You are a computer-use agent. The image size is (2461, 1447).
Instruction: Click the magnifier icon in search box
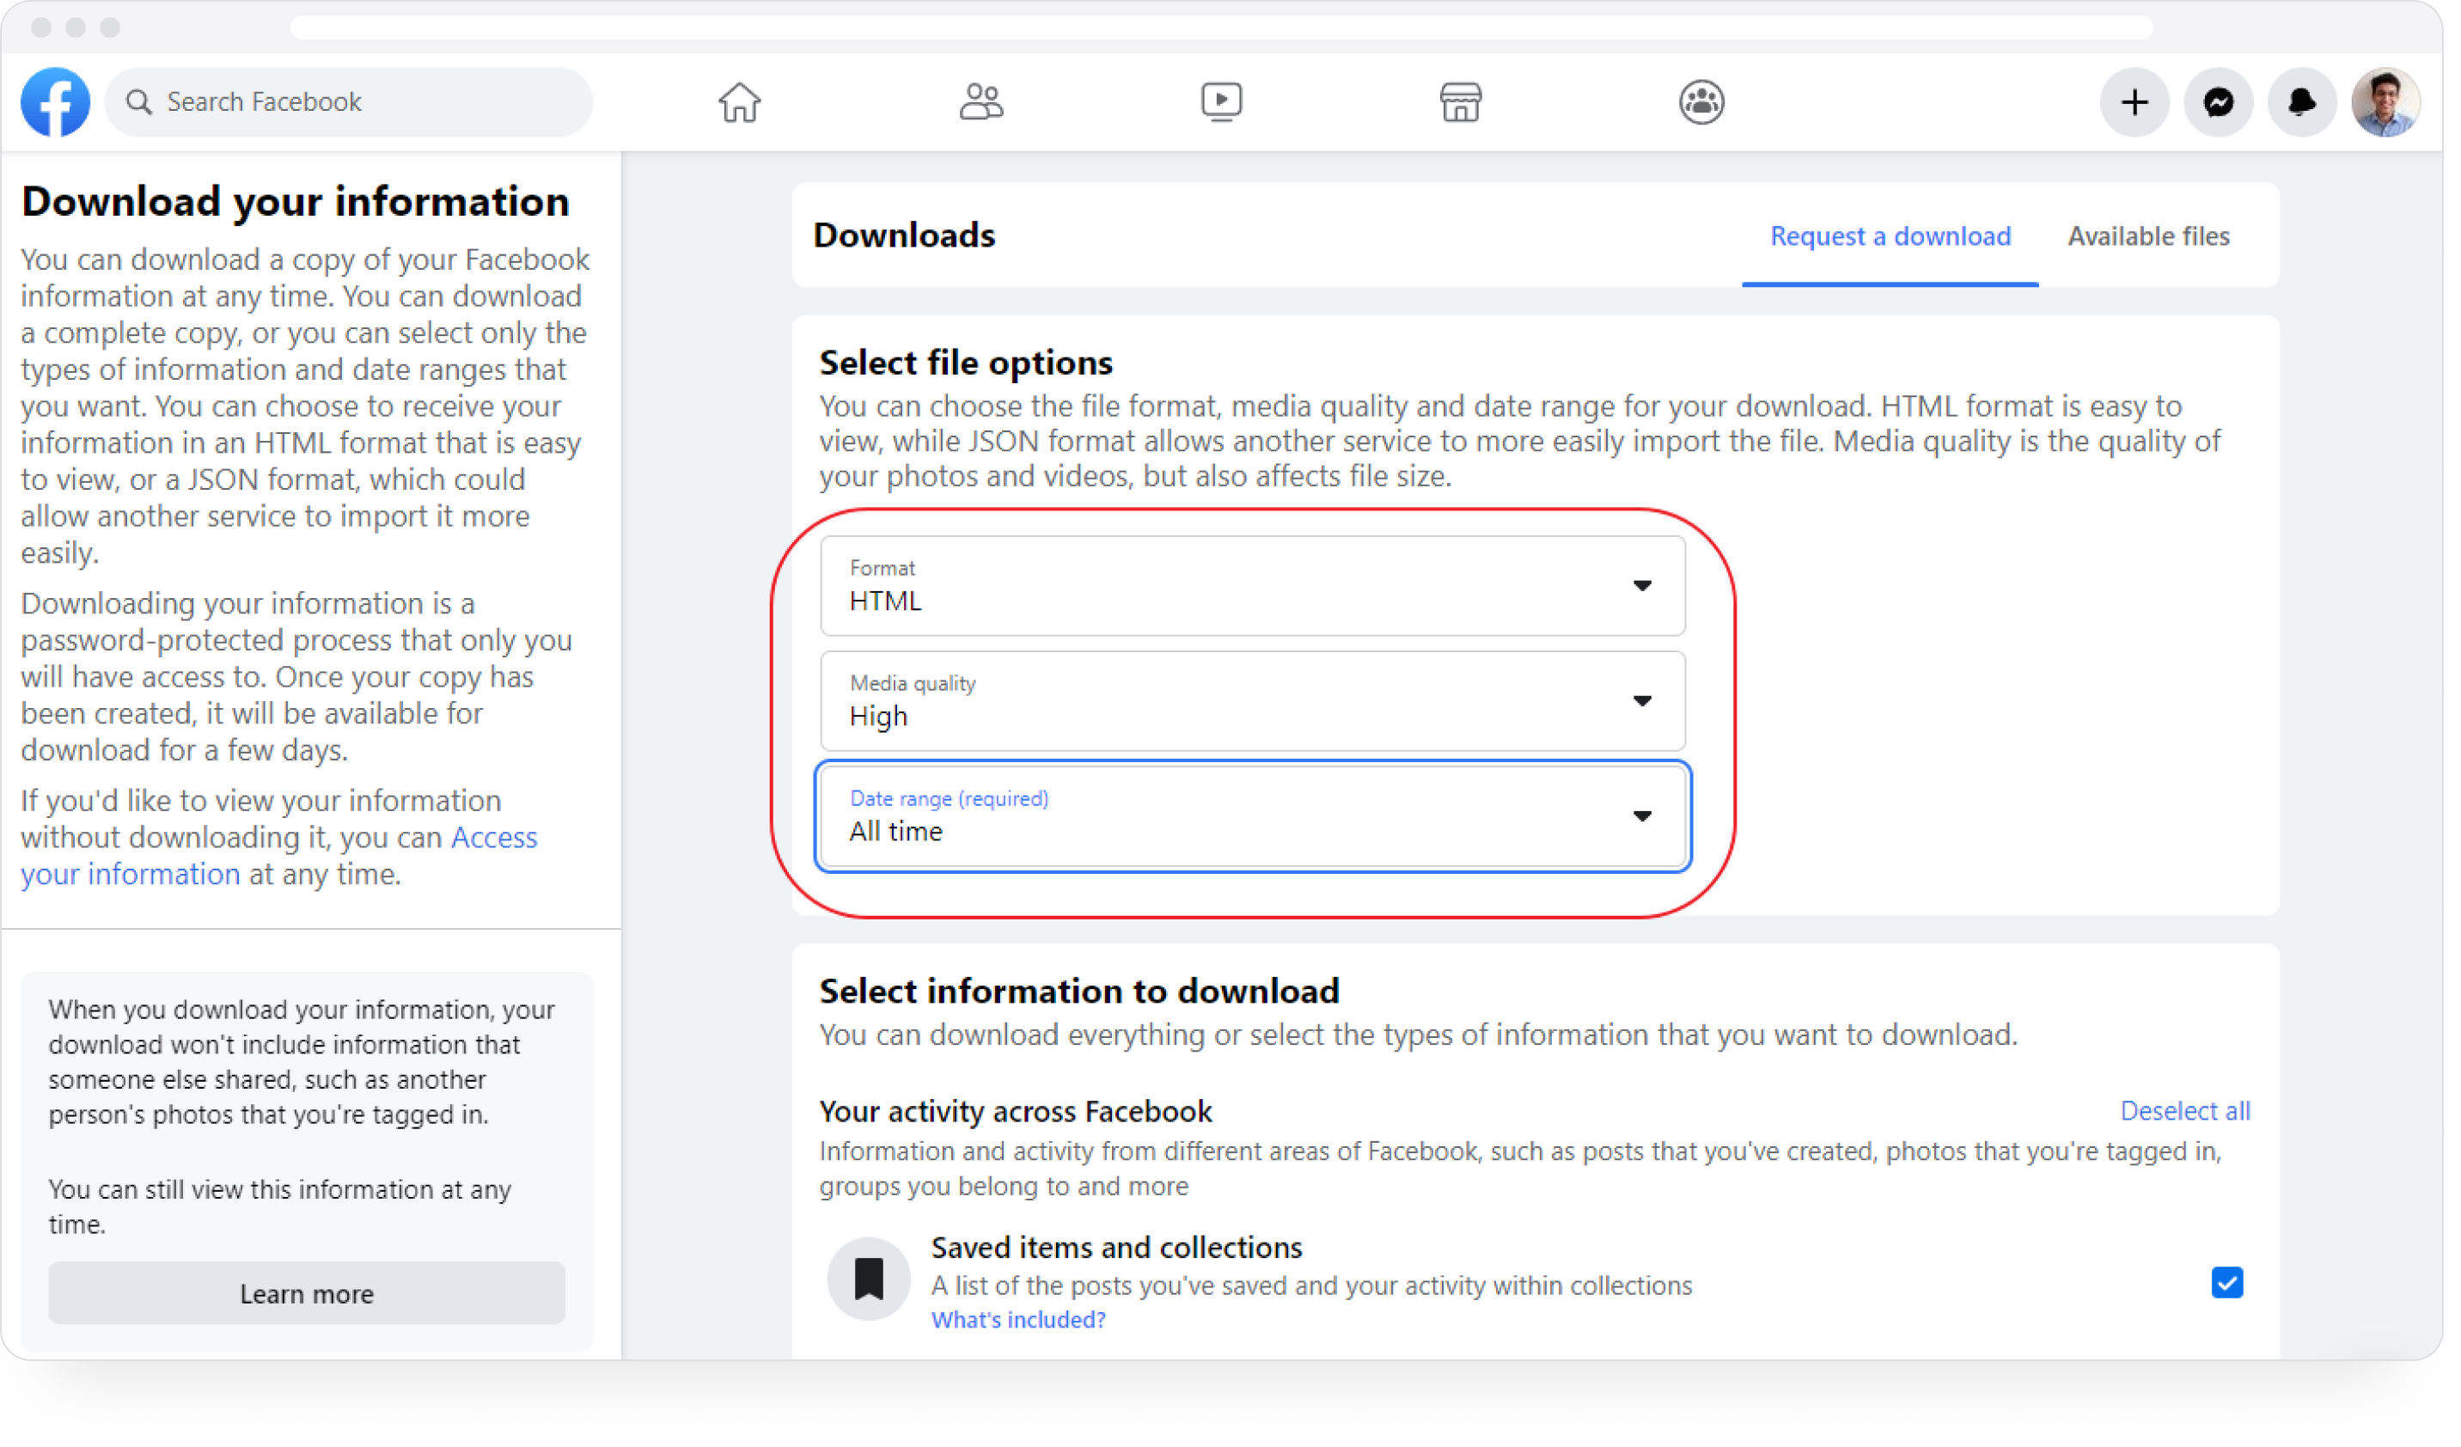click(140, 102)
